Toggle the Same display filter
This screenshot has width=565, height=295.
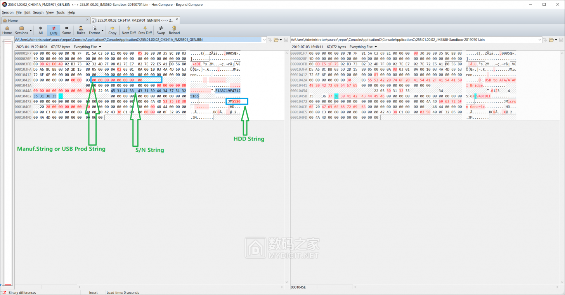tap(66, 30)
